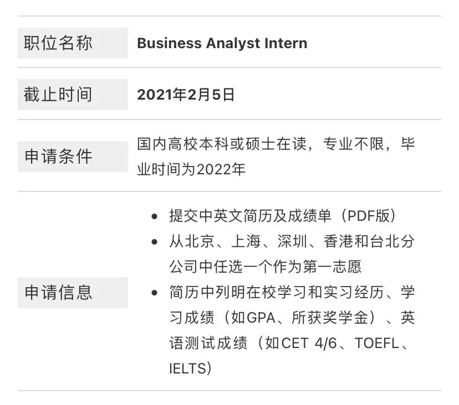The height and width of the screenshot is (405, 459).
Task: Select the deadline date 2021年2月5日
Action: [186, 95]
